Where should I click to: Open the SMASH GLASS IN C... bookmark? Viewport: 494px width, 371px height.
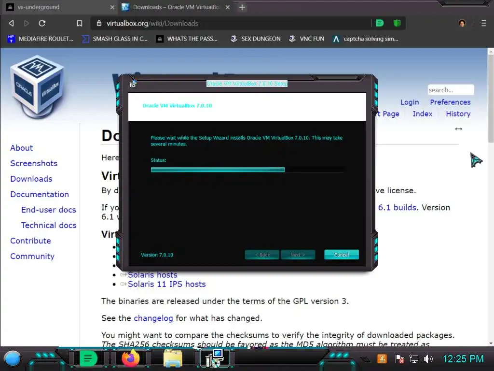pos(115,39)
